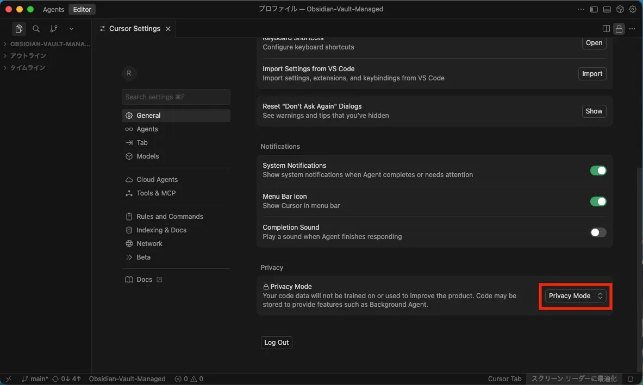
Task: Disable System Notifications toggle
Action: 598,170
